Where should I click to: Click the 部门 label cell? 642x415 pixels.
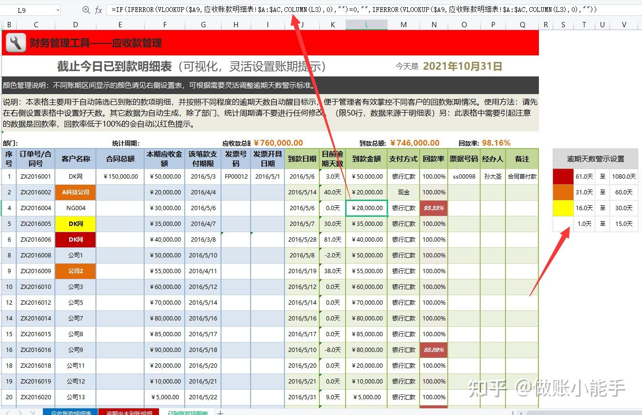pyautogui.click(x=11, y=143)
